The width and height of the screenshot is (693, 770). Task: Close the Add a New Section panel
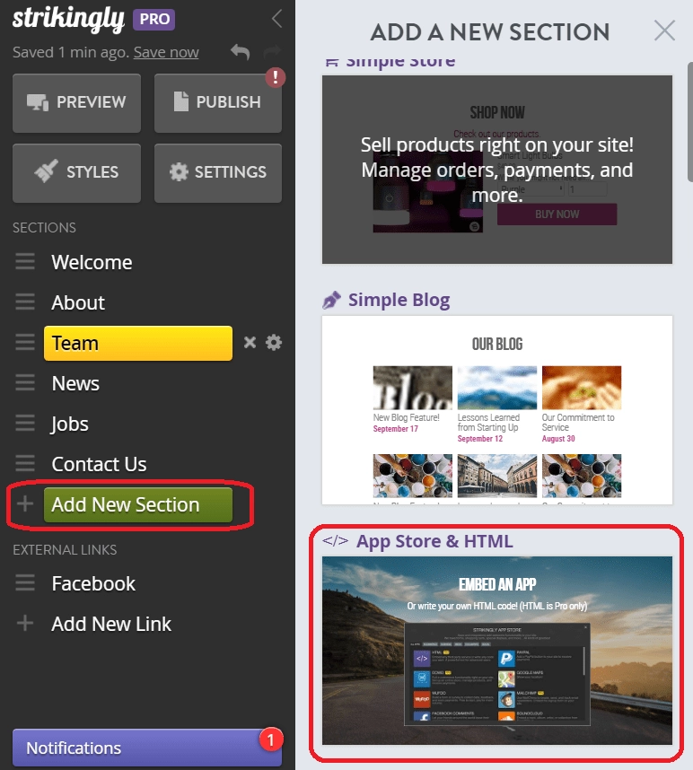pos(664,31)
